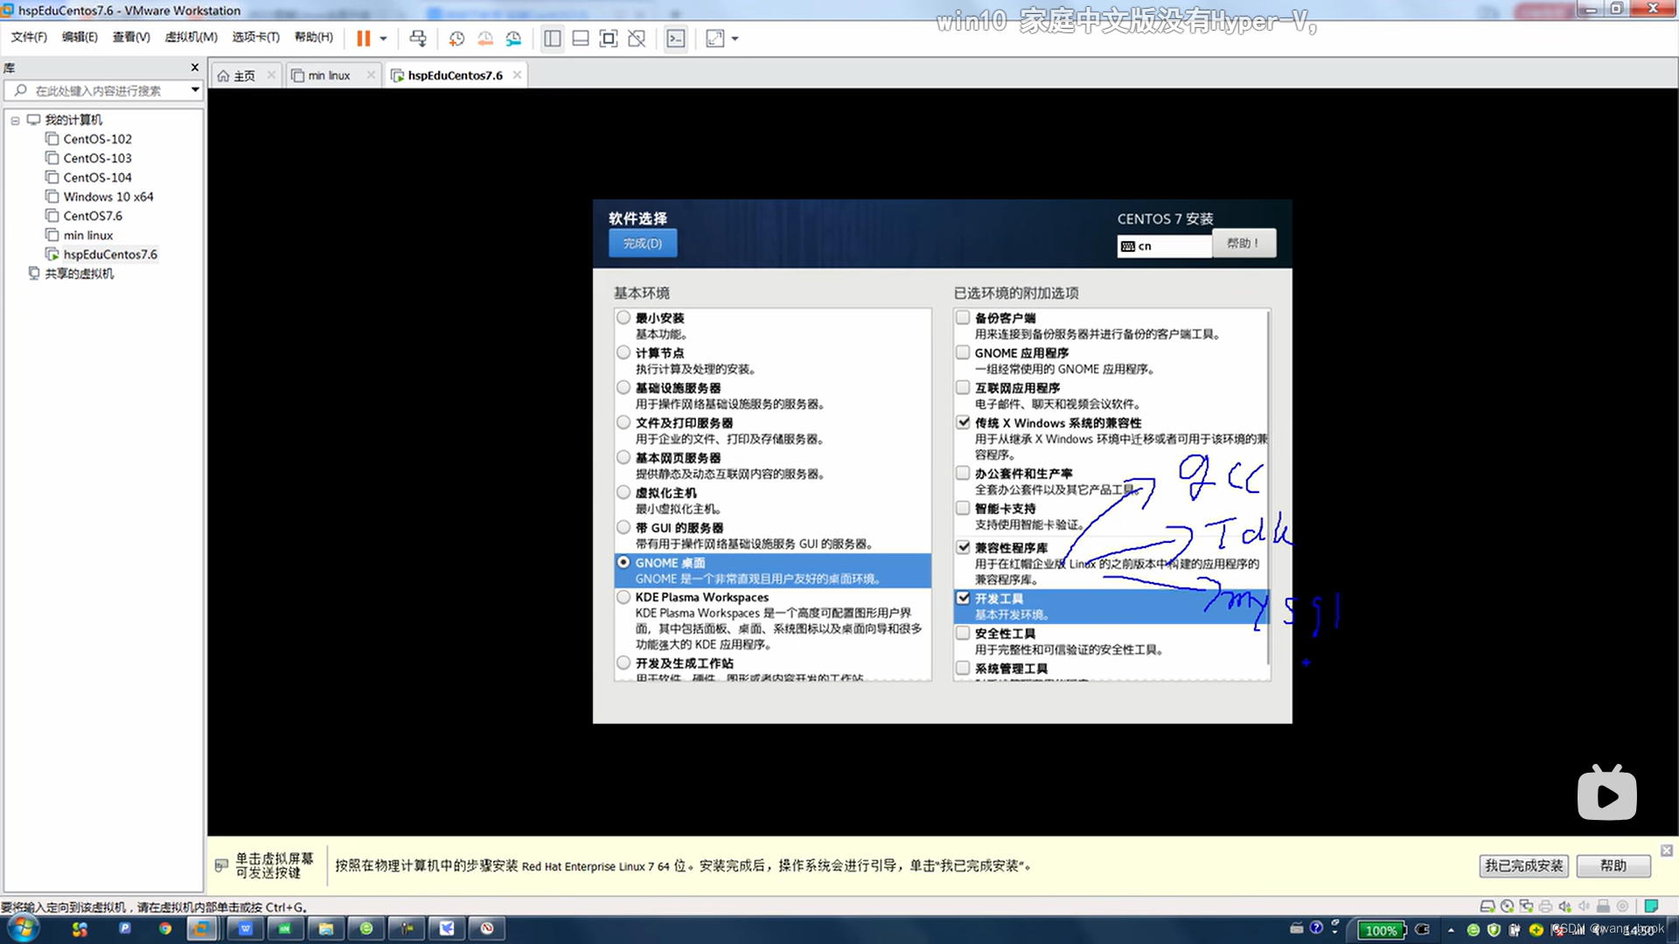Open Chrome from the taskbar

164,929
